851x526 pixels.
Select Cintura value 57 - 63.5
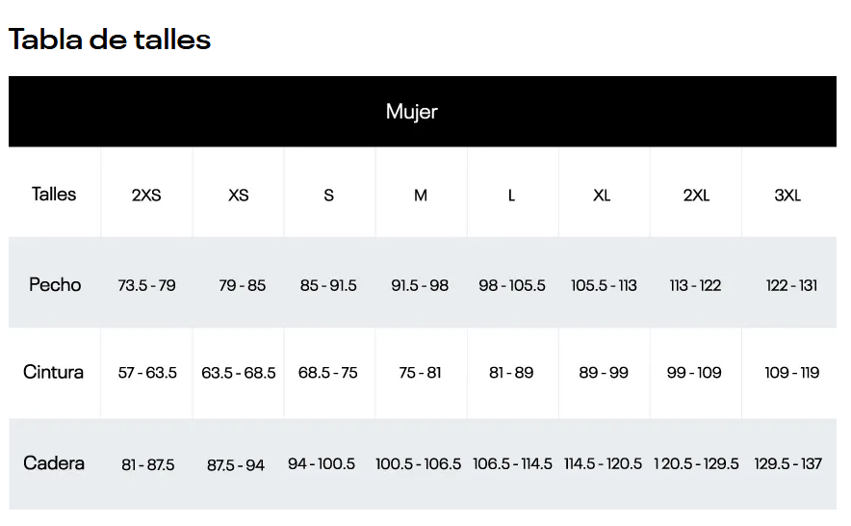(147, 373)
